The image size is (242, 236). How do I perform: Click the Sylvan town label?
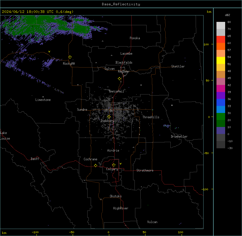pos(109,69)
